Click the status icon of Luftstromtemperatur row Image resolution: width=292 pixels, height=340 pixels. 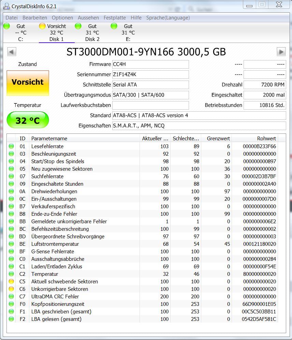tap(11, 244)
